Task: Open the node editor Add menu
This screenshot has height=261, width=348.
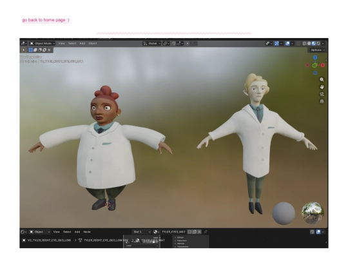Action: [x=77, y=232]
